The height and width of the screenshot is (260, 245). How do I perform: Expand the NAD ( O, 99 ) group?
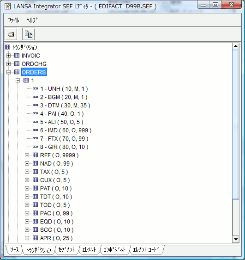(27, 163)
